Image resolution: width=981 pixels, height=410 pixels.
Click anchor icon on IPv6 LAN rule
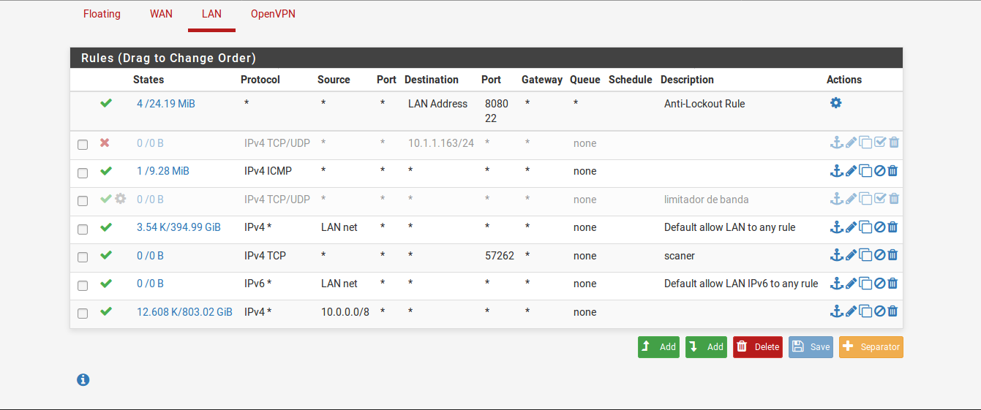tap(837, 284)
